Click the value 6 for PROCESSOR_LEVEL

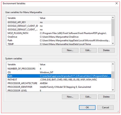coord(40,90)
